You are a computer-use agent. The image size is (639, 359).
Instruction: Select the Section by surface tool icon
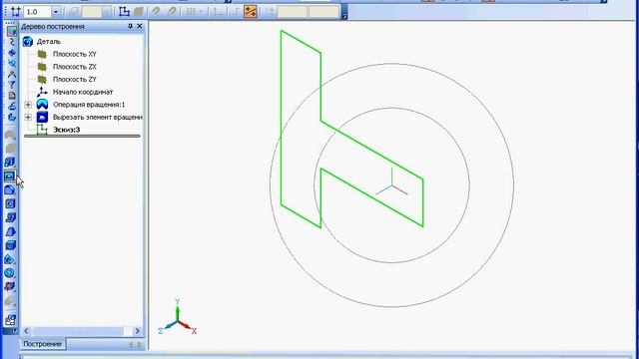(10, 259)
